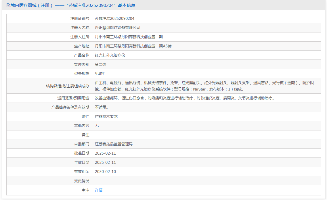The width and height of the screenshot is (327, 200).
Task: Click company name 丹阳慧创医疗设备有限公司
Action: [117, 28]
